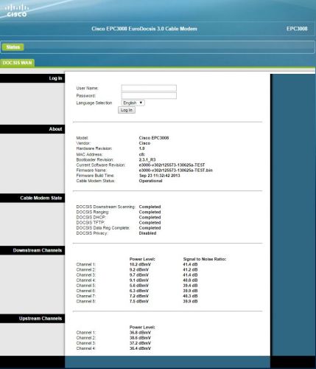This screenshot has height=369, width=316.
Task: Click the Hardware Revision value 1.0
Action: (141, 148)
